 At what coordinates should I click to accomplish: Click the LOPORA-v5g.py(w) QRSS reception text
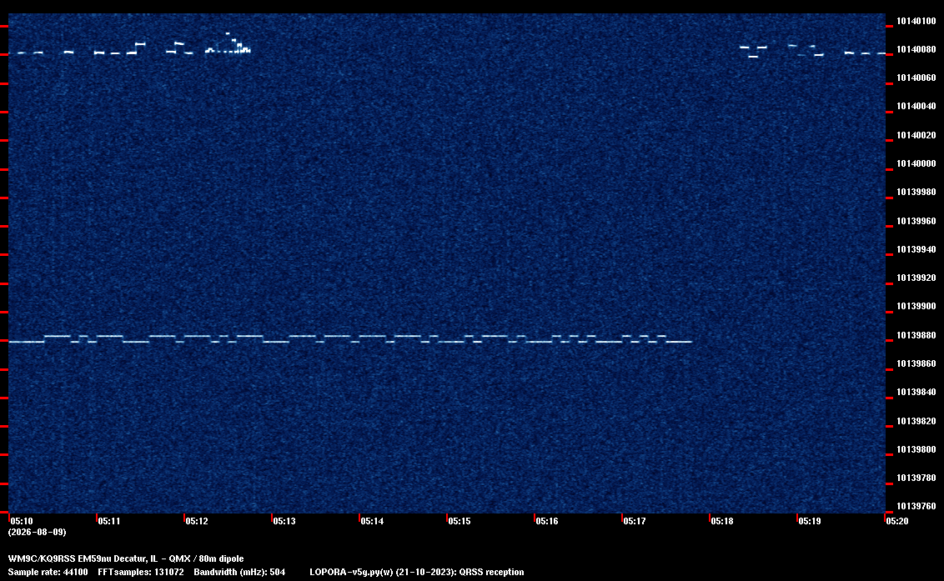417,572
